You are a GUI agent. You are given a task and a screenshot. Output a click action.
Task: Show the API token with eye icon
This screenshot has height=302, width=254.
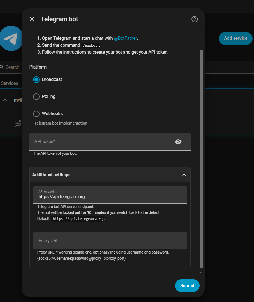(x=178, y=142)
